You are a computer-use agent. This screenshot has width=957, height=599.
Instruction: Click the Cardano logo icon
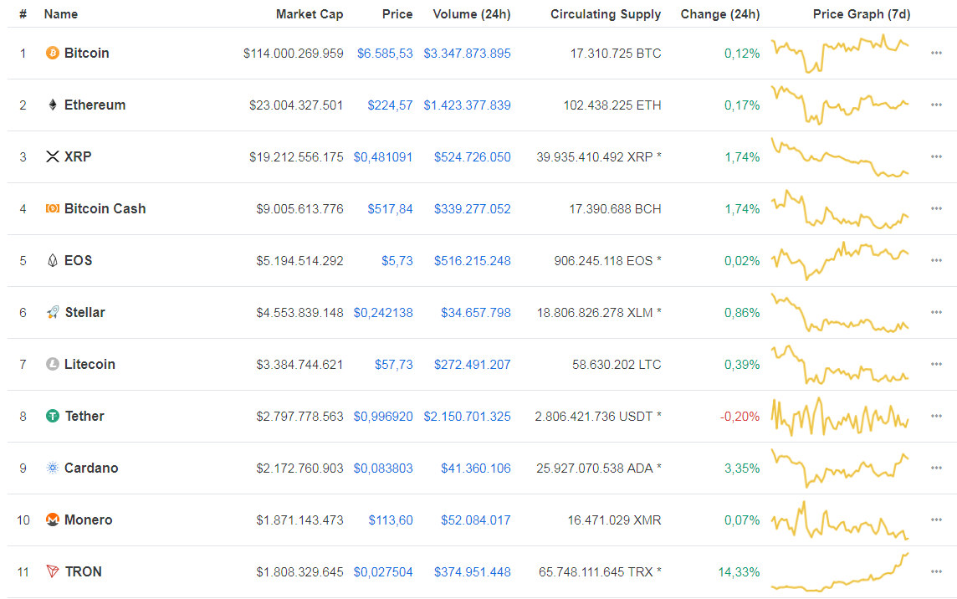click(53, 468)
